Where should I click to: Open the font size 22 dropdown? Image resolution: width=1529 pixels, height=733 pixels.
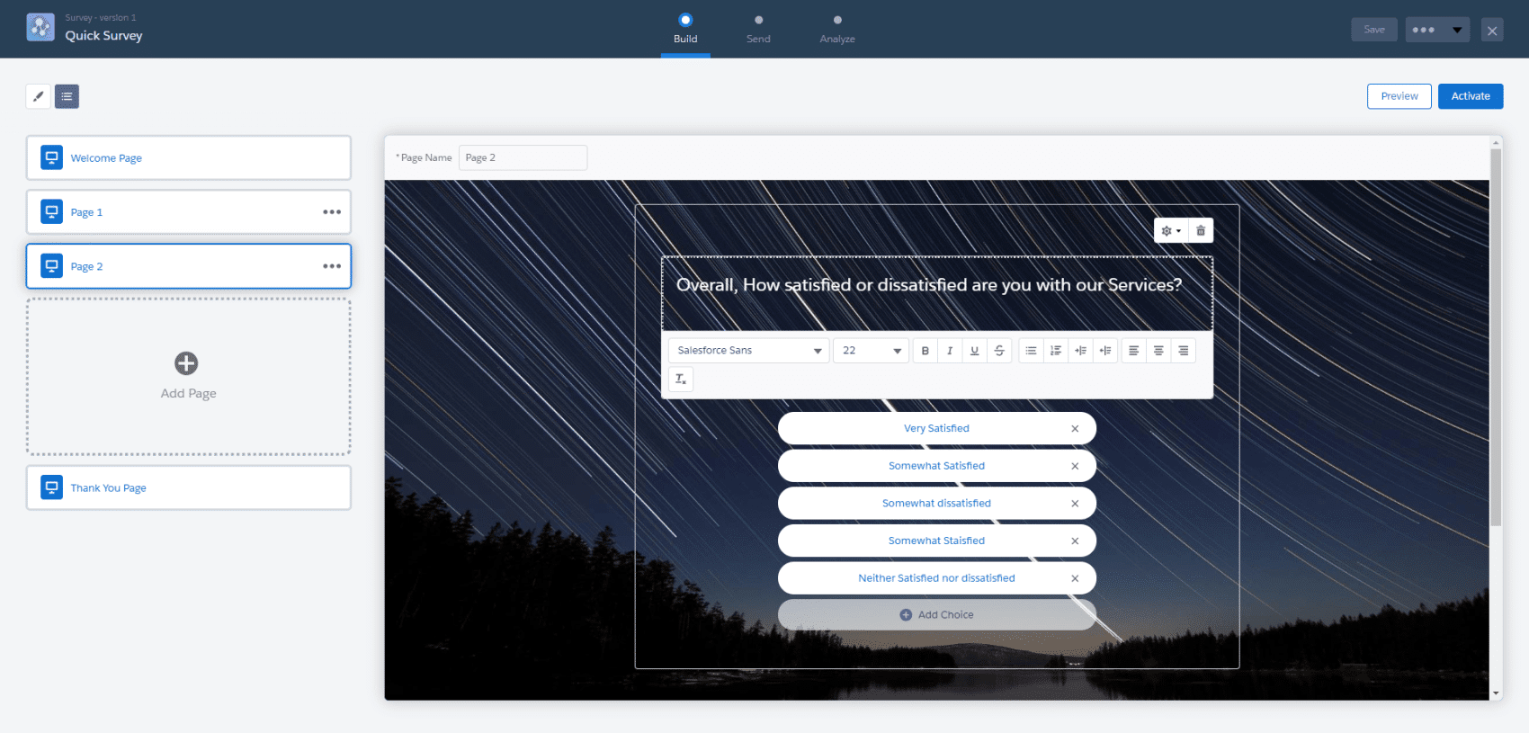point(871,351)
